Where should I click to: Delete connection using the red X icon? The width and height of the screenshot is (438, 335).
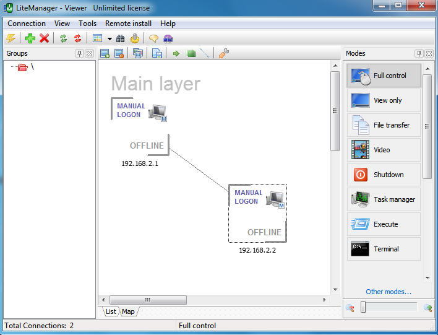[x=44, y=38]
